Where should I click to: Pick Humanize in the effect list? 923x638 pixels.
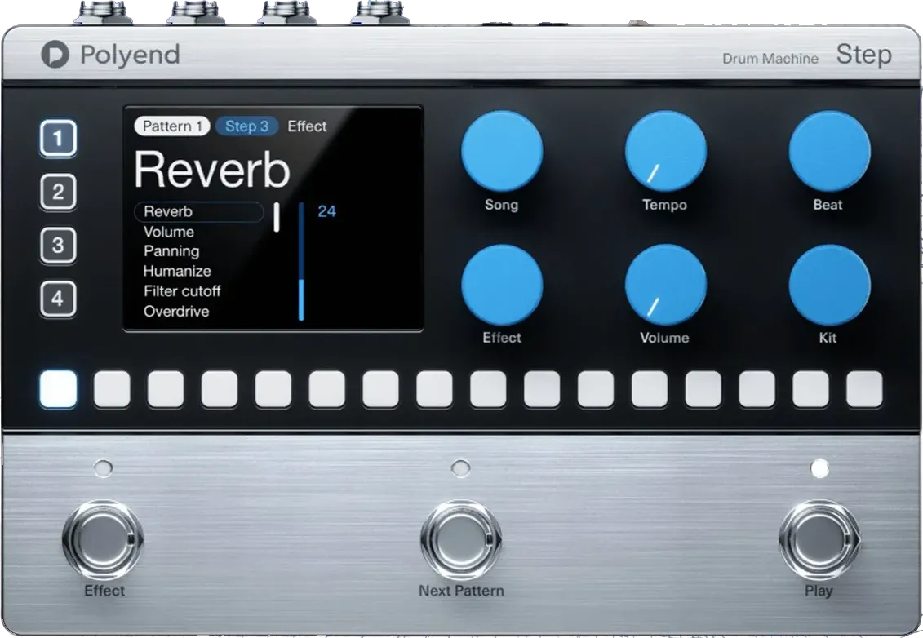177,272
